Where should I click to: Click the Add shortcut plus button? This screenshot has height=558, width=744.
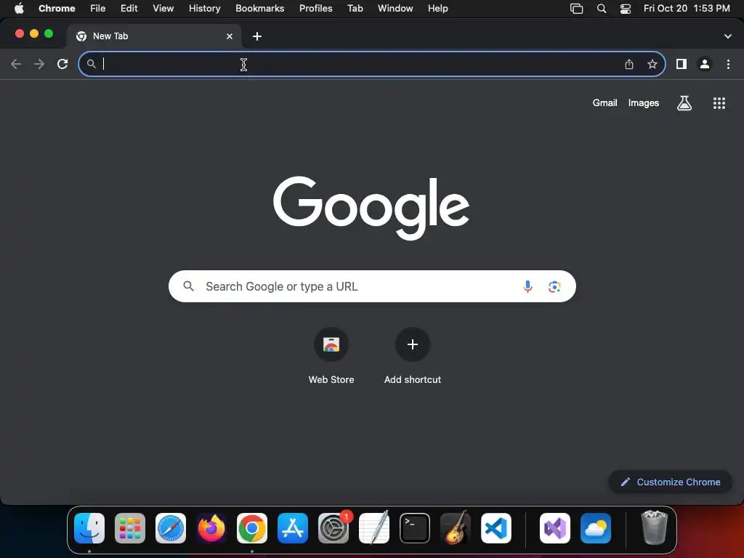coord(413,344)
